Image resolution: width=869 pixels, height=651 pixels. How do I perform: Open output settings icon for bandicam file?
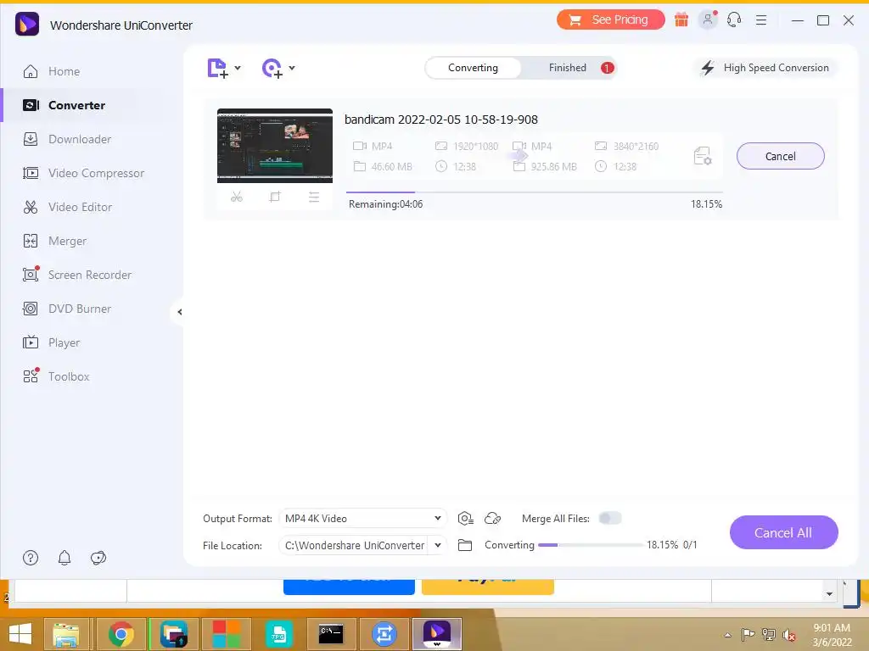click(x=702, y=156)
